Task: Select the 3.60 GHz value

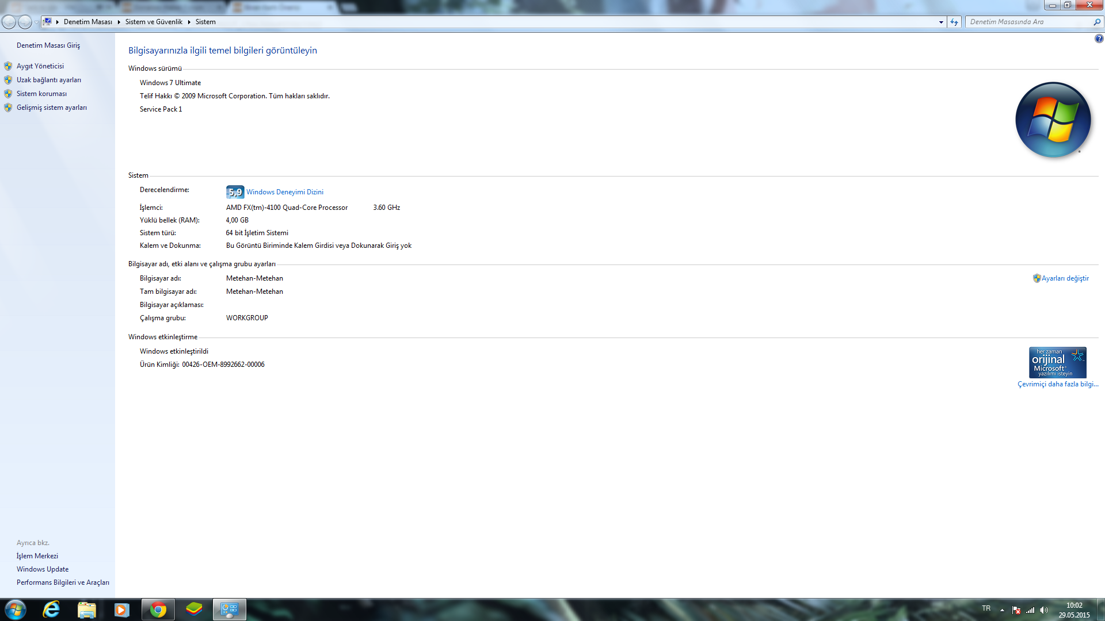Action: pos(386,208)
